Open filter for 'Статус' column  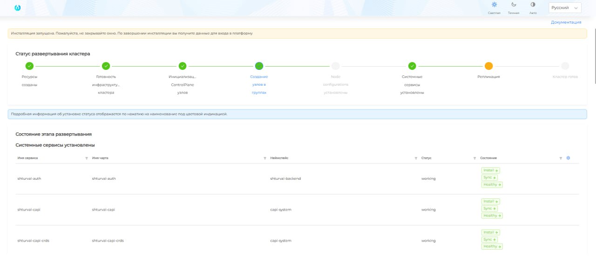tap(474, 158)
